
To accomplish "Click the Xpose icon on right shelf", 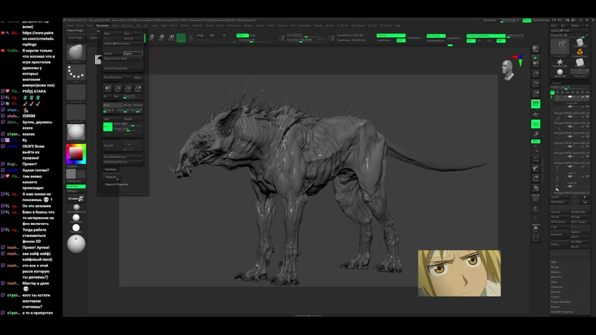I will 535,238.
